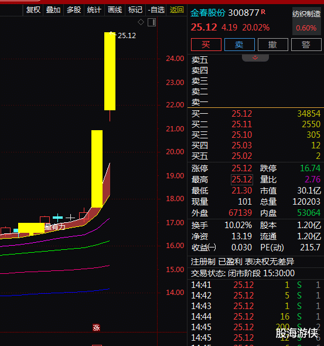Click the red 买 buy button
324x346 pixels.
point(206,45)
